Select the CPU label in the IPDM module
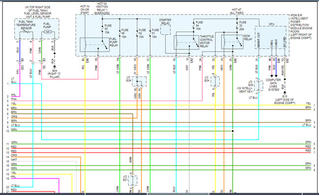319x195 pixels. [271, 24]
